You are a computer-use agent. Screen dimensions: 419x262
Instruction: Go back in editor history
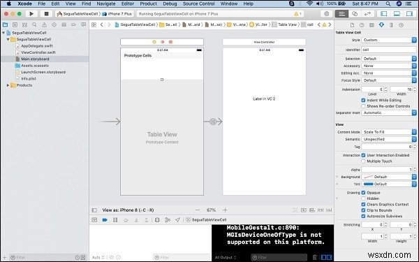point(102,24)
